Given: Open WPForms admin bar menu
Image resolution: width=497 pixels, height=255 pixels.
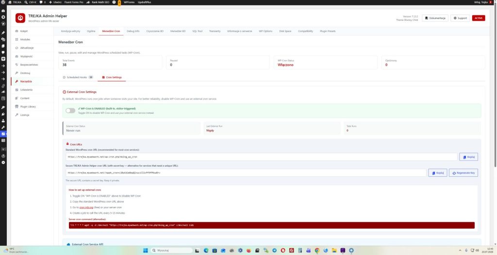Looking at the screenshot, I should coord(129,2).
